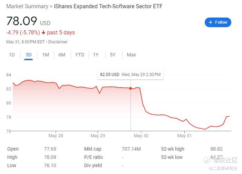Click the Mkt cap value 707.14M

[132, 149]
